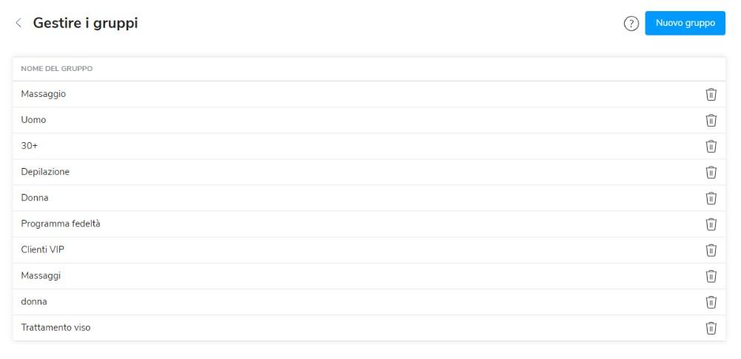Go back using the left chevron

point(19,24)
